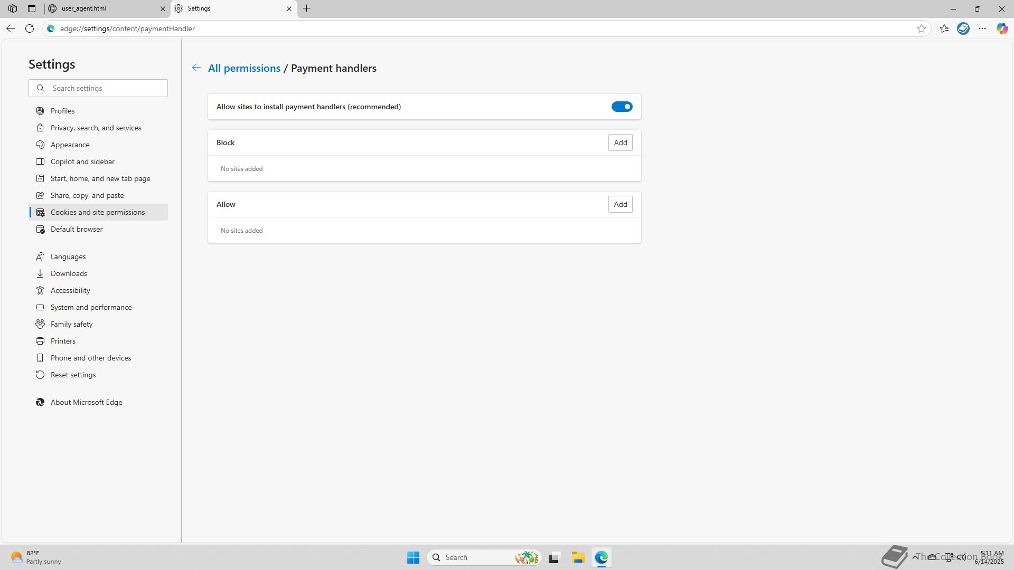Open the All permissions breadcrumb link
The image size is (1014, 570).
[244, 68]
